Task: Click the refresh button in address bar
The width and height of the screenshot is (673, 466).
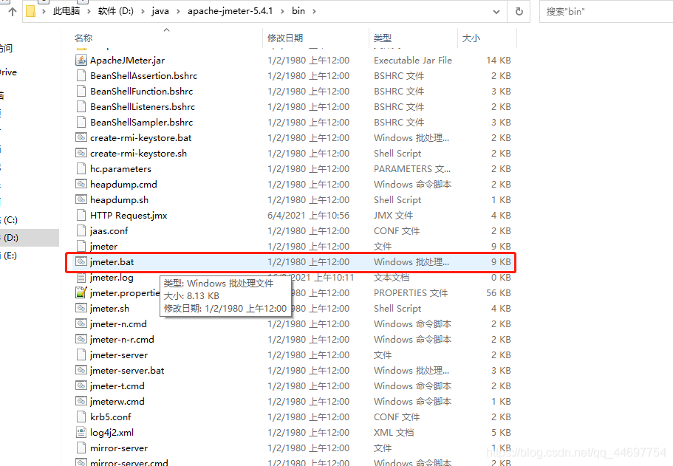Action: pos(519,12)
